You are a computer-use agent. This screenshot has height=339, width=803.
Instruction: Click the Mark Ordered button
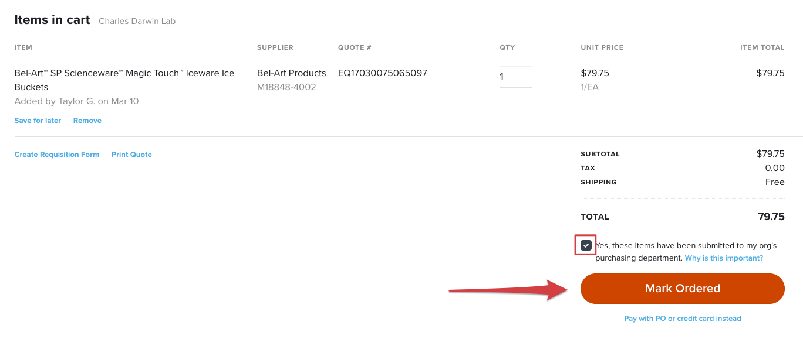[x=681, y=288]
